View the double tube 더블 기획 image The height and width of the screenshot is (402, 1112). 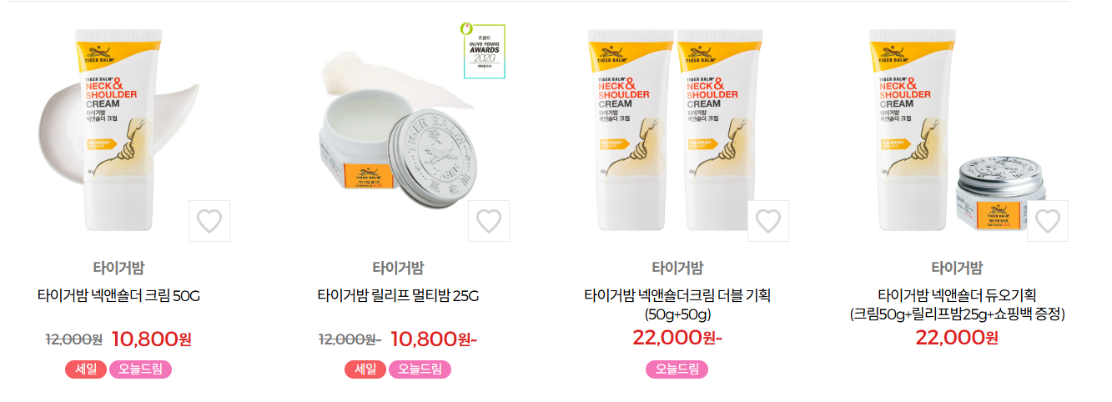pyautogui.click(x=677, y=131)
